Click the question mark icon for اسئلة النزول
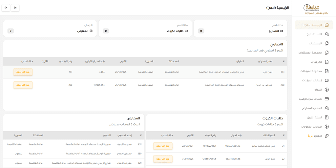The image size is (336, 168). pos(326,117)
